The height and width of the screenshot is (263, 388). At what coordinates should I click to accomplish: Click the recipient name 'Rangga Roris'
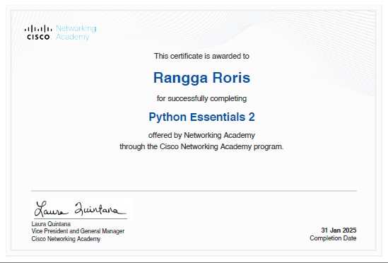pos(201,78)
